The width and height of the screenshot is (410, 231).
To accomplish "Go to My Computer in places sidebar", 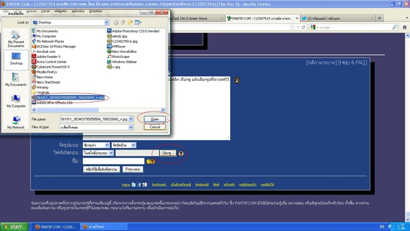I will point(16,101).
